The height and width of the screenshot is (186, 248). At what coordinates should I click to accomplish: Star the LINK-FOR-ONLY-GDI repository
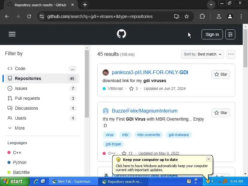221,74
